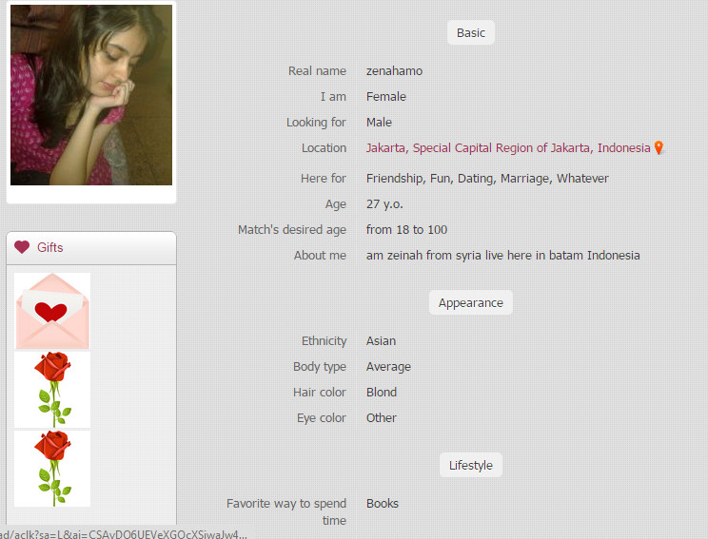
Task: Click the '27 y.o.' age value
Action: pos(384,204)
